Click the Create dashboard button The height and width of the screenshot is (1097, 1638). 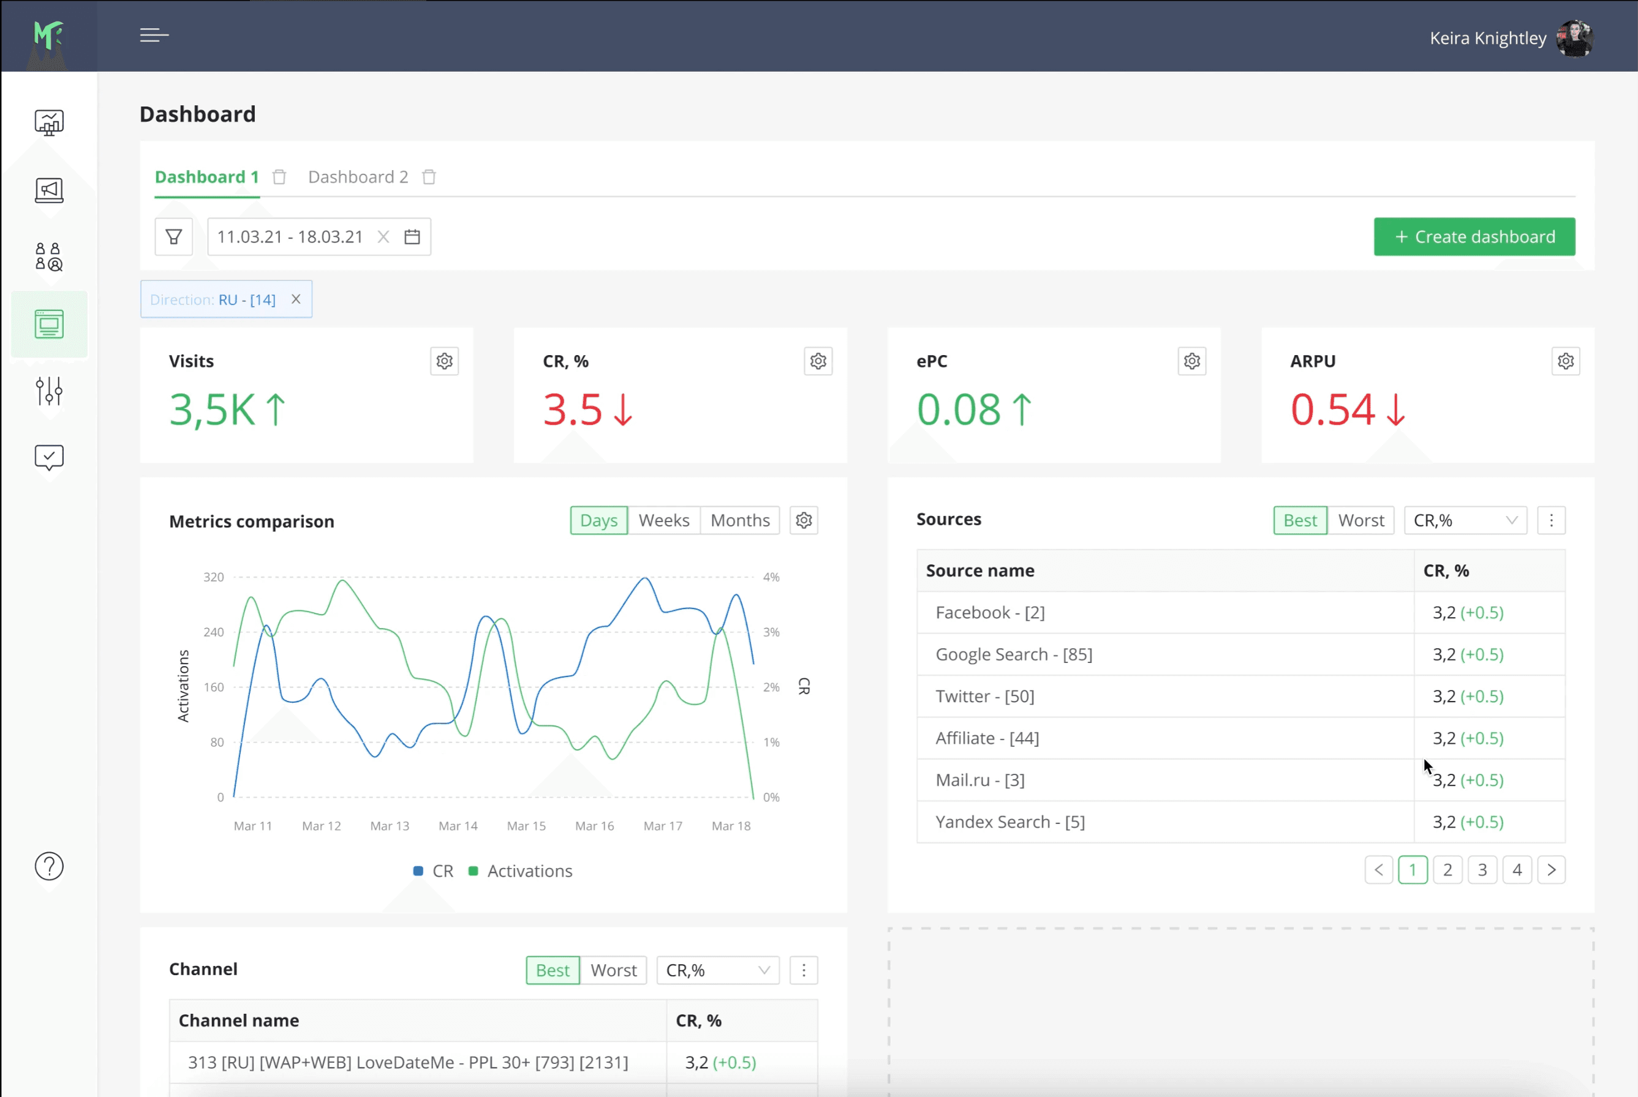pyautogui.click(x=1474, y=236)
